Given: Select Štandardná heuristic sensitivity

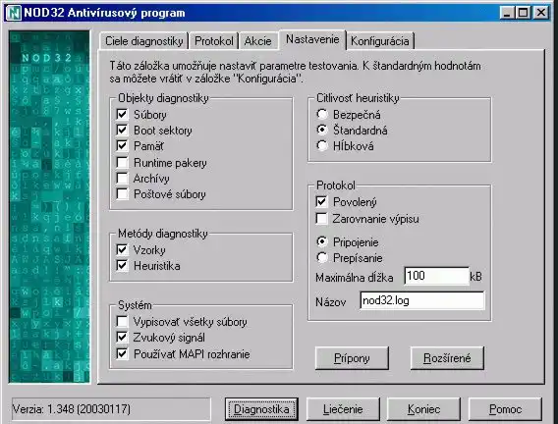Looking at the screenshot, I should tap(322, 131).
